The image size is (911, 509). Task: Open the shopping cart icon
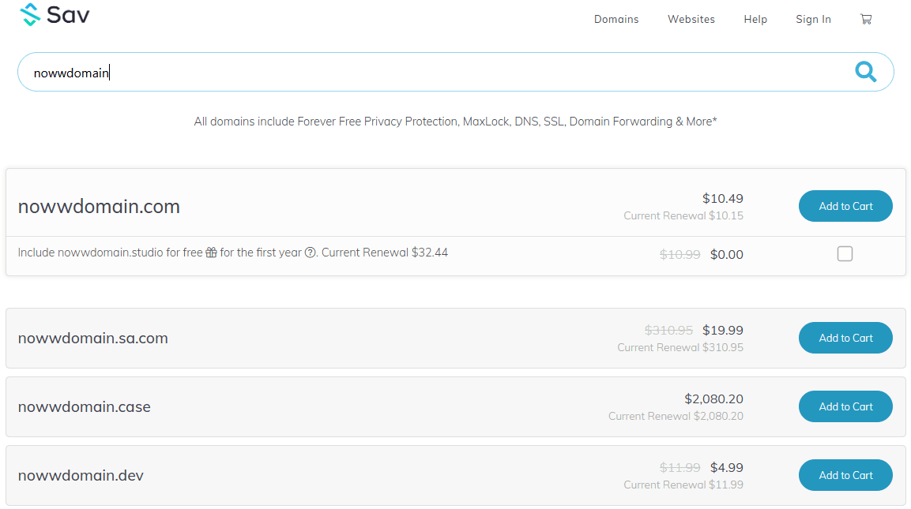point(866,19)
